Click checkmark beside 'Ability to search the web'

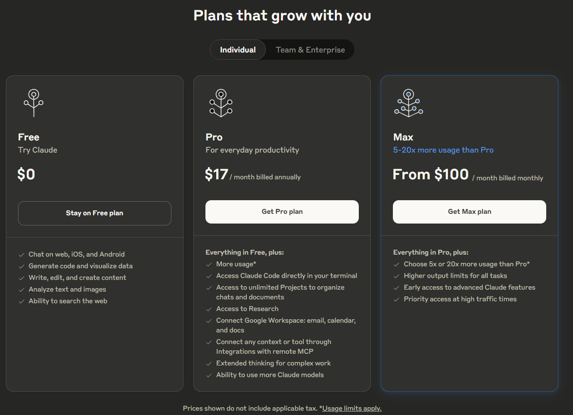tap(21, 301)
